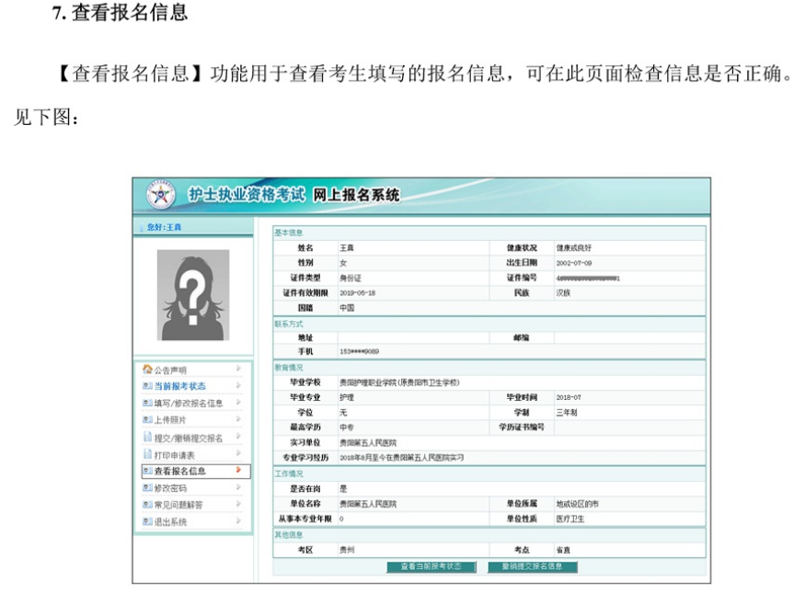This screenshot has height=604, width=805.
Task: Click the home icon beside 公告声明
Action: click(147, 370)
